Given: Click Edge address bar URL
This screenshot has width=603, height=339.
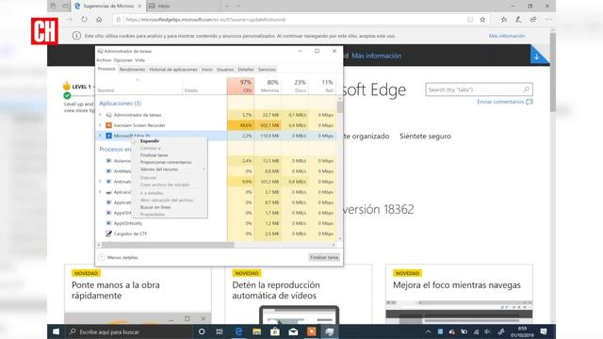Looking at the screenshot, I should 205,19.
